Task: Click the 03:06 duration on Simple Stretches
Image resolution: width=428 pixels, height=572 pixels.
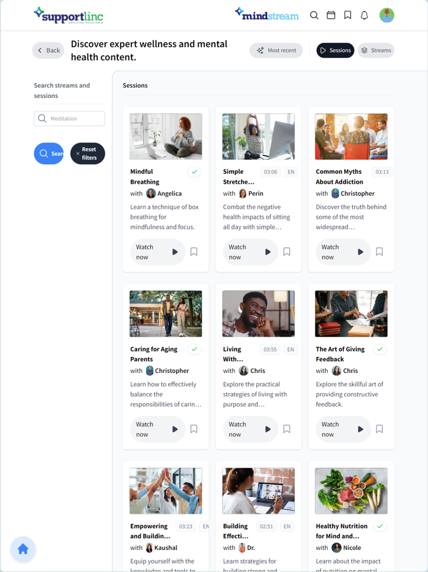Action: click(271, 172)
